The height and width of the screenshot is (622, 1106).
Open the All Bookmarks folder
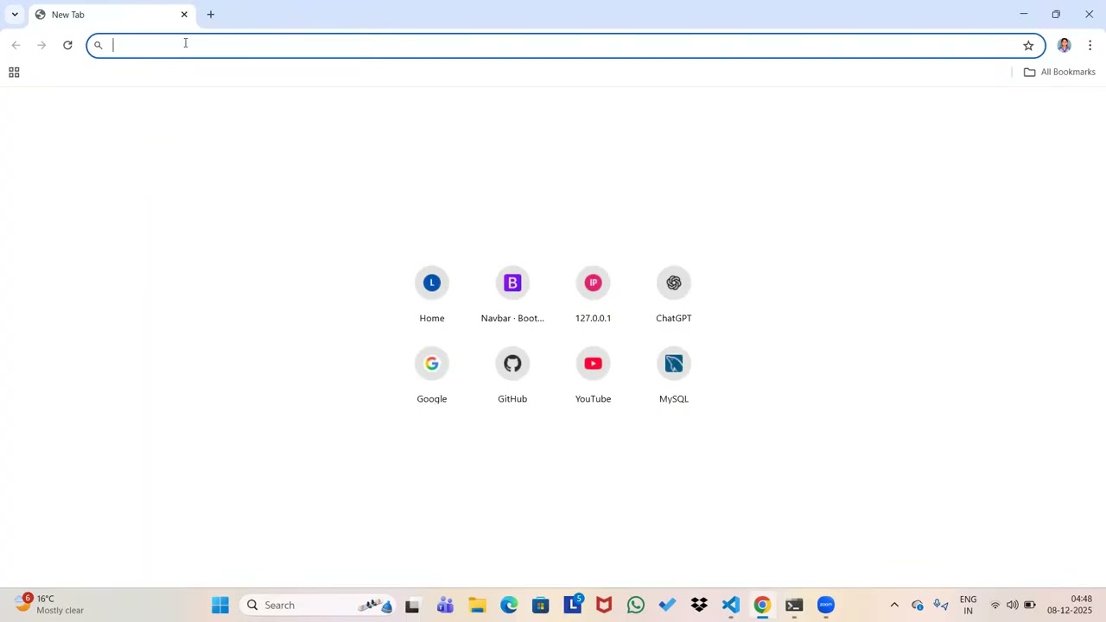pos(1059,73)
